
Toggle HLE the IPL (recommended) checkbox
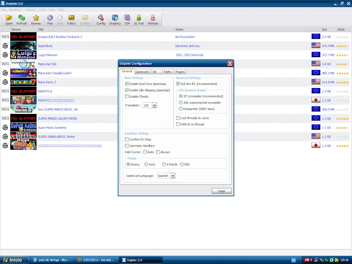[178, 84]
